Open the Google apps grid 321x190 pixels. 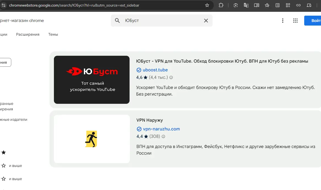(295, 20)
